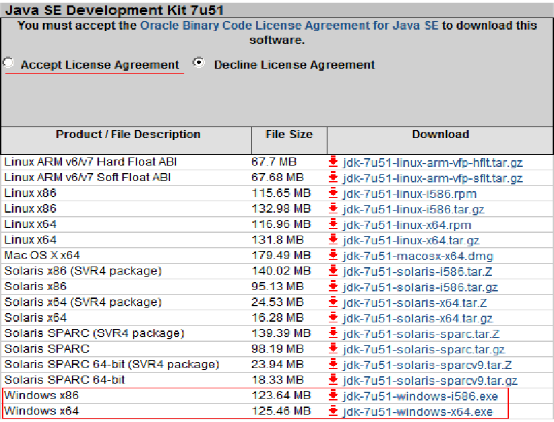
Task: Click download arrow for jdk-7u51-linux-x64.rpm
Action: (x=333, y=224)
